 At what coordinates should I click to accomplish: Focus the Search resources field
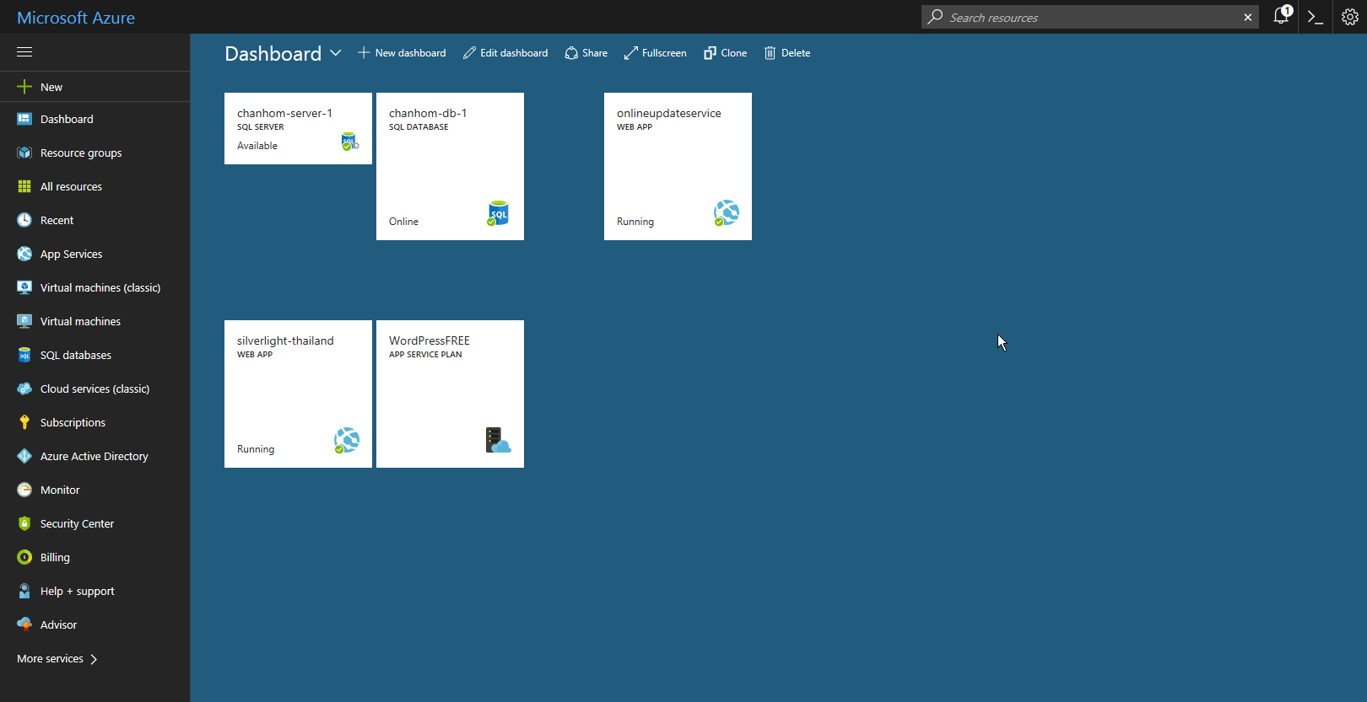1090,17
